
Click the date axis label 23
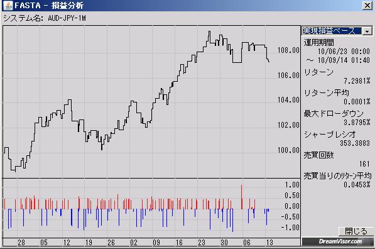(202, 243)
